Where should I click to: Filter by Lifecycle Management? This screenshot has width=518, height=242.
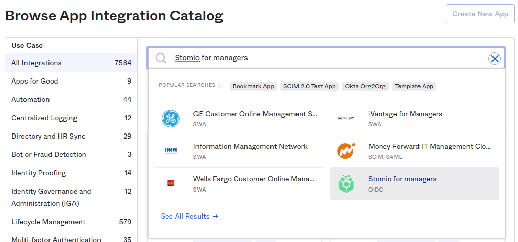(x=71, y=222)
